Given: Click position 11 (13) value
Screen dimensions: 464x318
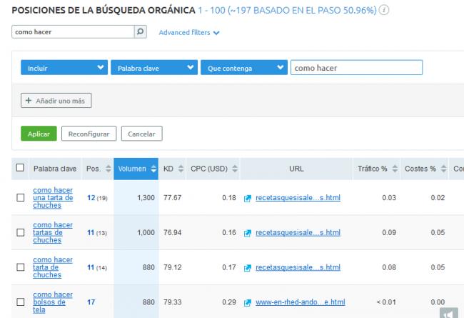Looking at the screenshot, I should click(x=97, y=233).
